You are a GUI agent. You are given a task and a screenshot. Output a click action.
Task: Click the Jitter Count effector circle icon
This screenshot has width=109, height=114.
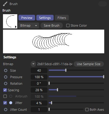(6, 110)
